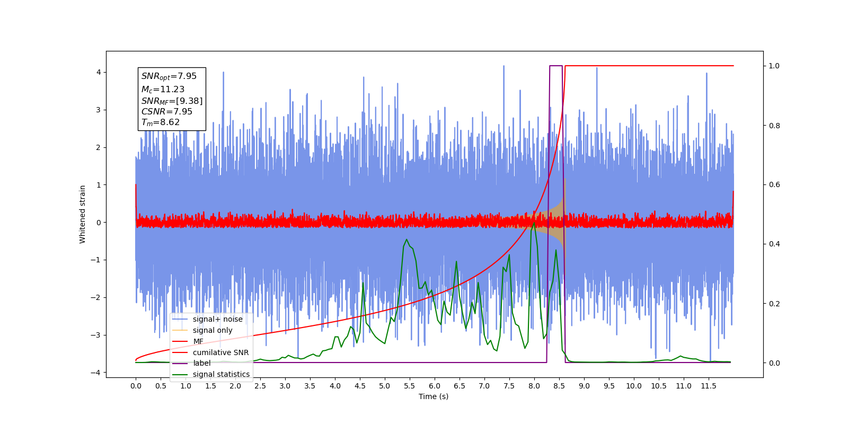
Task: Click the 0.2 tick on right axis
Action: click(774, 304)
